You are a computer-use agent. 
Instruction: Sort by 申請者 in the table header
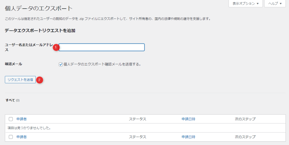pos(21,119)
